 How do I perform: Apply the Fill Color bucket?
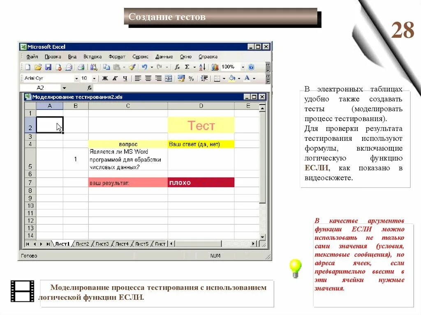click(x=232, y=78)
